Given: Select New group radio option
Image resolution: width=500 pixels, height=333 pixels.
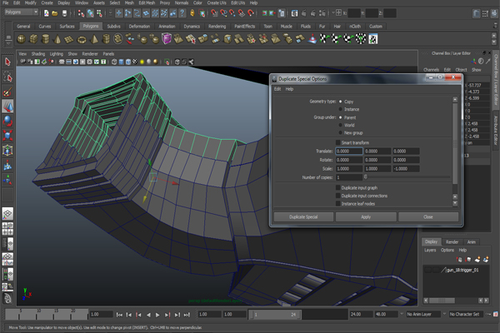Looking at the screenshot, I should pos(340,132).
